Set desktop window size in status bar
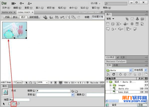This screenshot has width=149, height=107. pyautogui.click(x=60, y=82)
